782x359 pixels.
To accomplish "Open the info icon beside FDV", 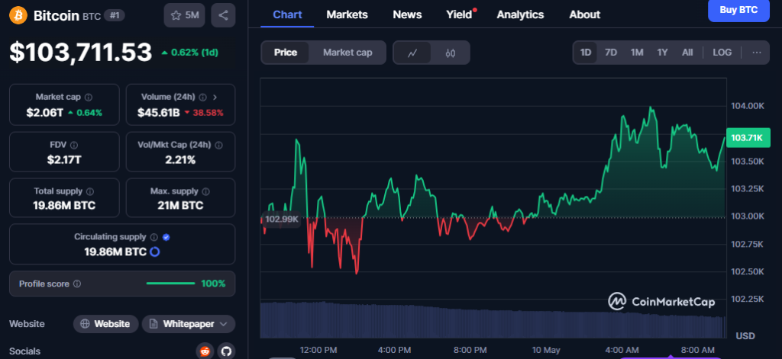I will coord(74,145).
